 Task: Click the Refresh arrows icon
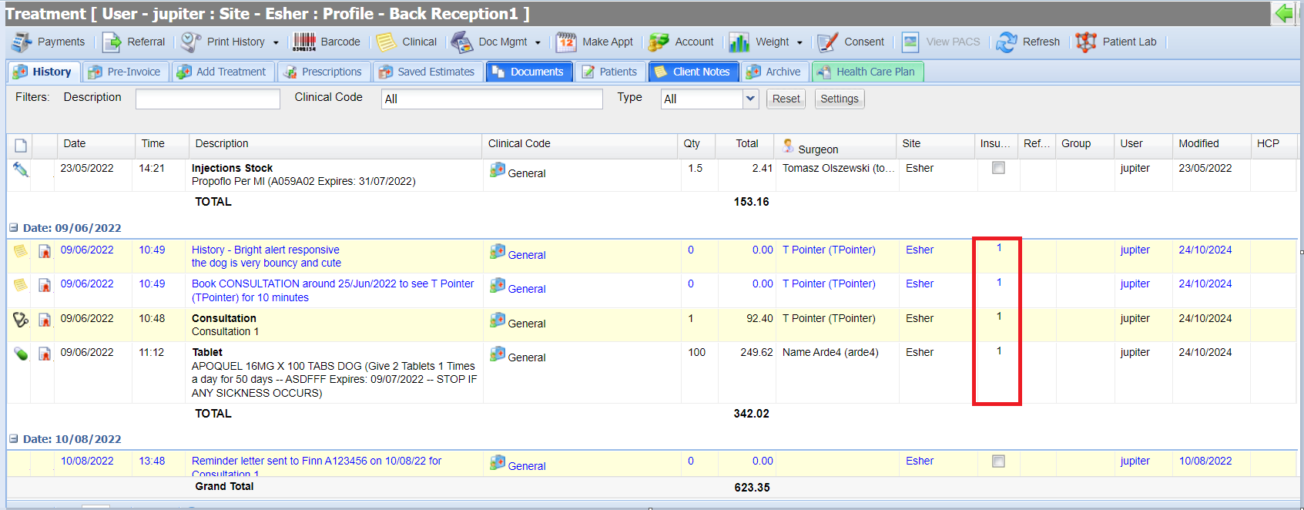coord(1007,42)
